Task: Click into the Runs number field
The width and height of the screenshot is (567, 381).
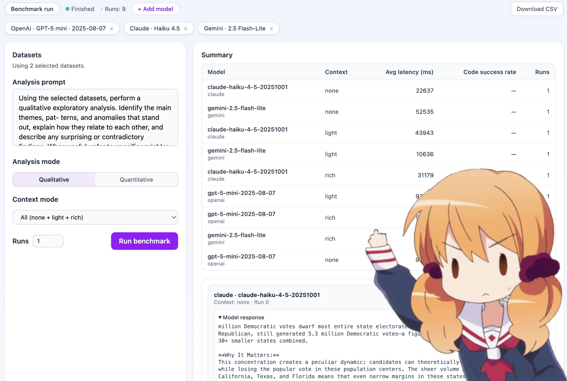Action: click(x=48, y=241)
